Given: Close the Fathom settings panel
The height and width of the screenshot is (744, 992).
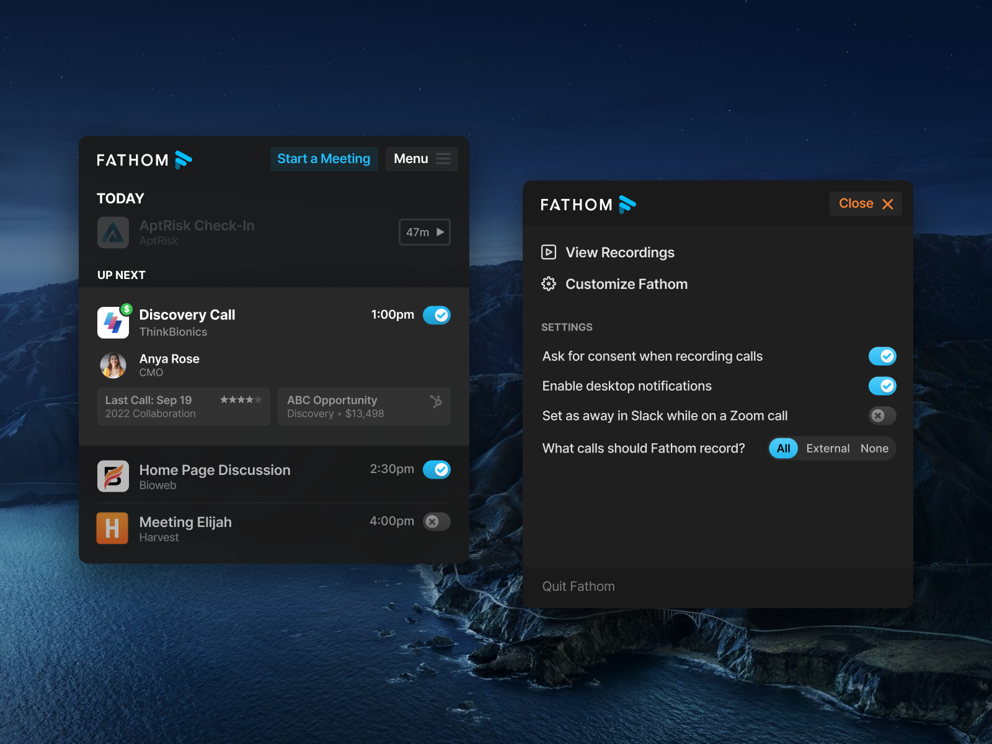Looking at the screenshot, I should 866,203.
